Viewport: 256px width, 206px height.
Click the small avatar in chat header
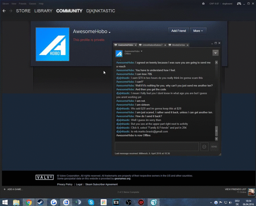[x=119, y=54]
